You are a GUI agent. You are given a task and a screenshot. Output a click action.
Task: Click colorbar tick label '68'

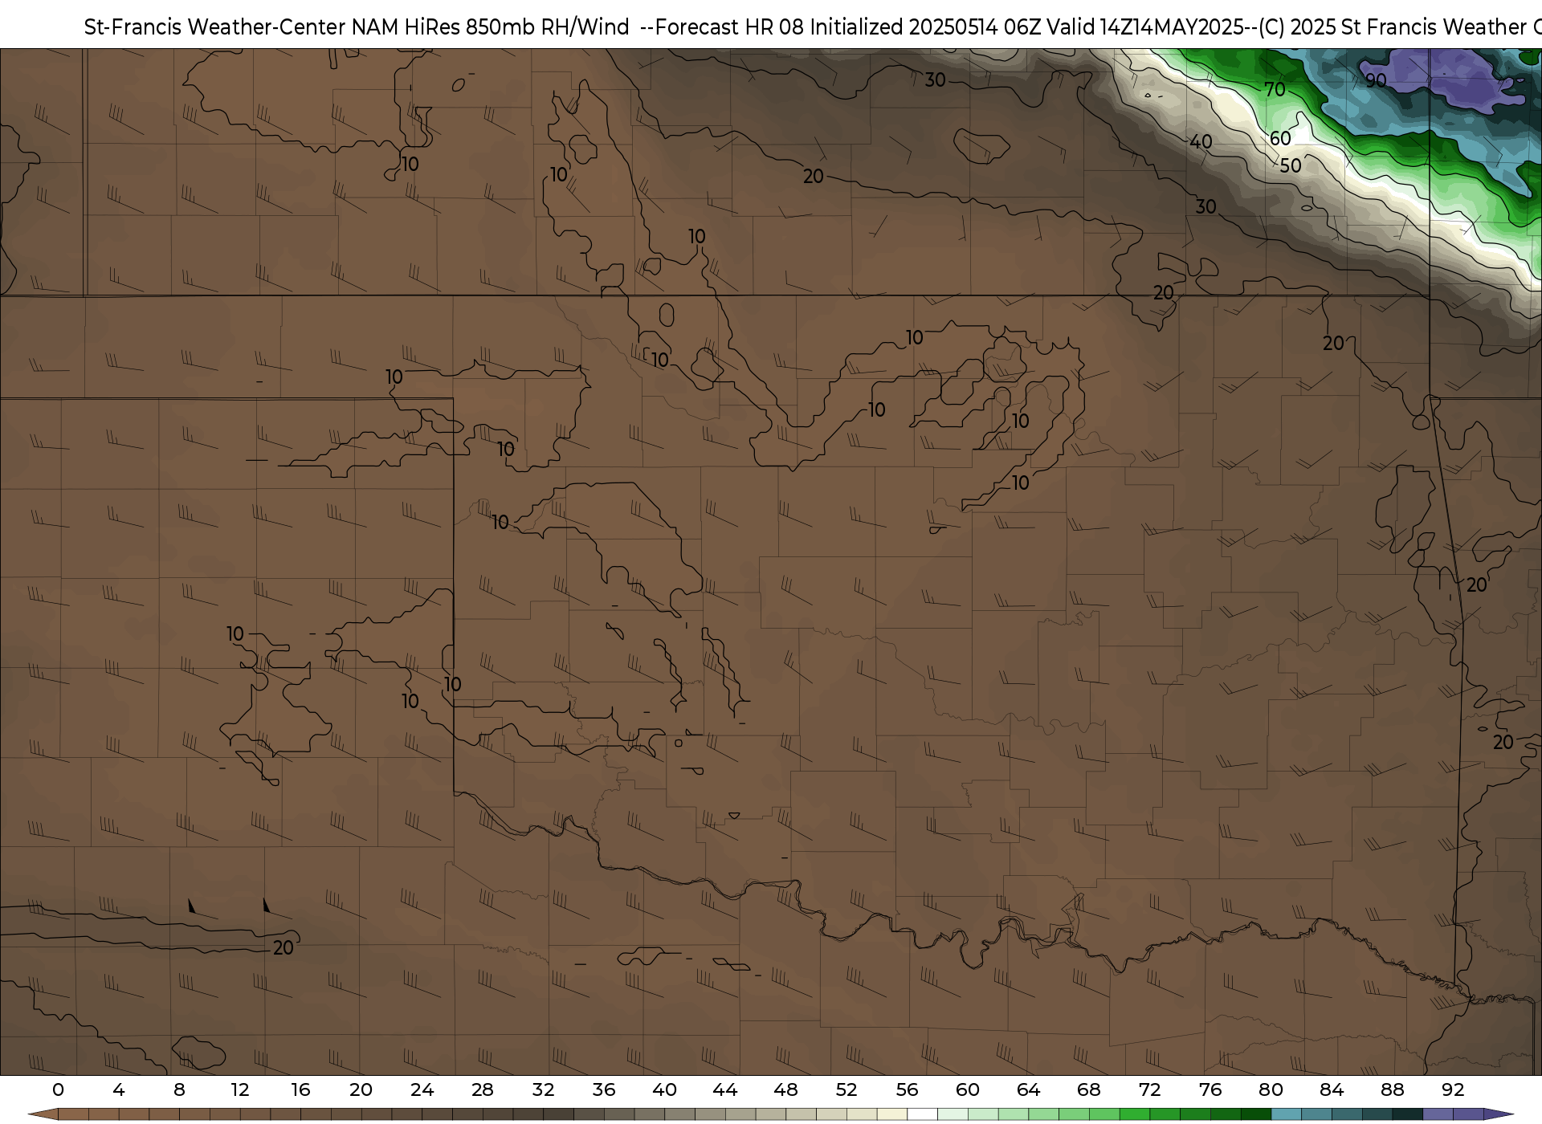tap(1088, 1089)
